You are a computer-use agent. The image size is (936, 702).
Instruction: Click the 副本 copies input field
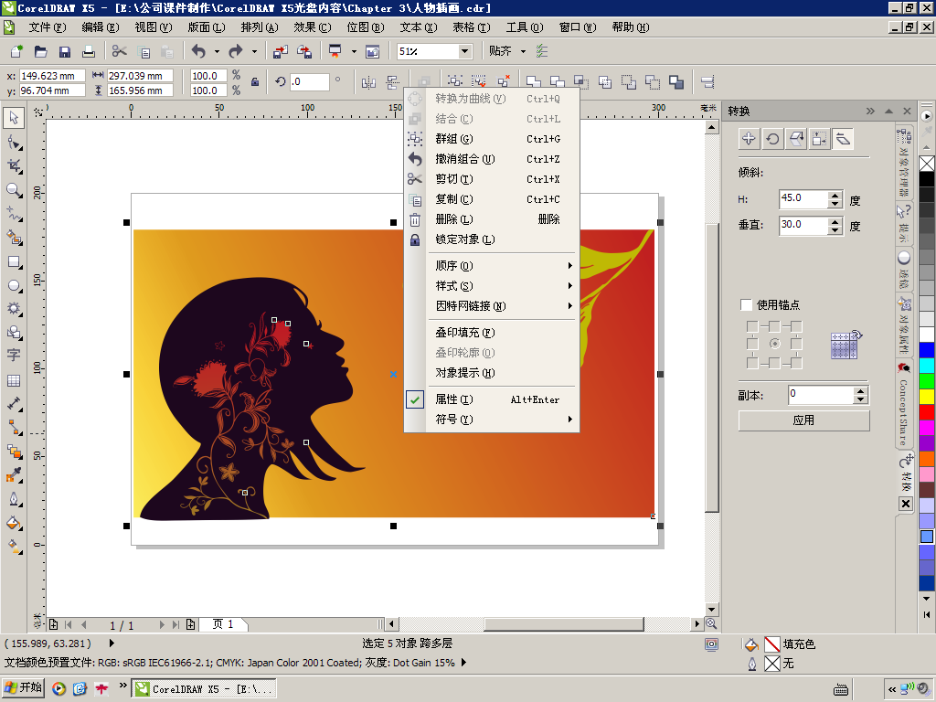tap(821, 395)
